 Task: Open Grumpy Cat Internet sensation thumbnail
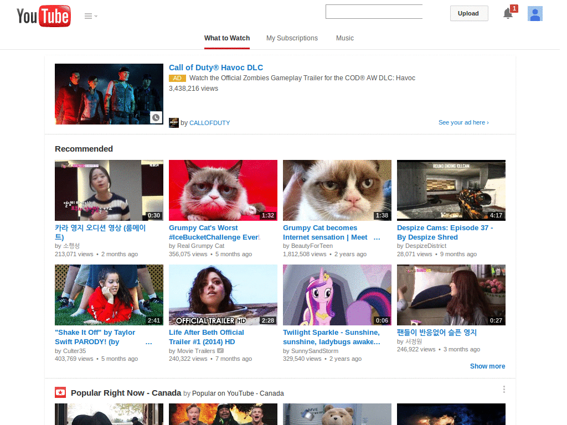pos(337,190)
